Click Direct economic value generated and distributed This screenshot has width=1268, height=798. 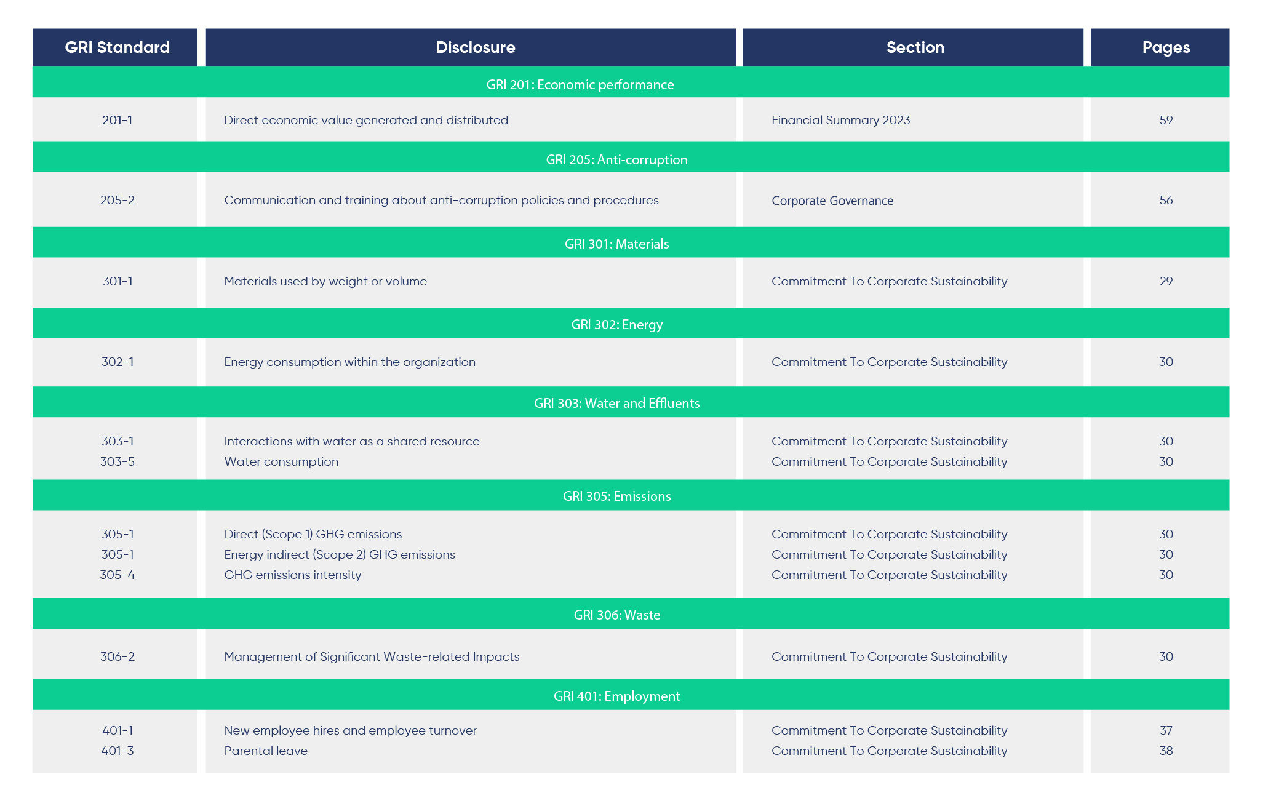(x=366, y=120)
